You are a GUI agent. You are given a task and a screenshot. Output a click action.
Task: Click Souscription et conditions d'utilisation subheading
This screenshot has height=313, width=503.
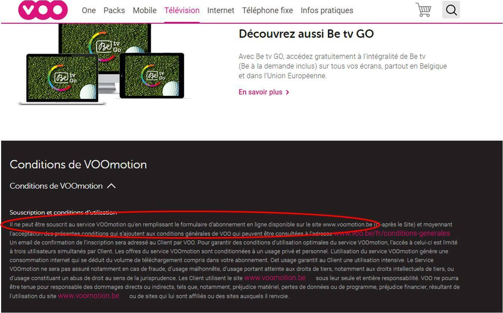(63, 212)
